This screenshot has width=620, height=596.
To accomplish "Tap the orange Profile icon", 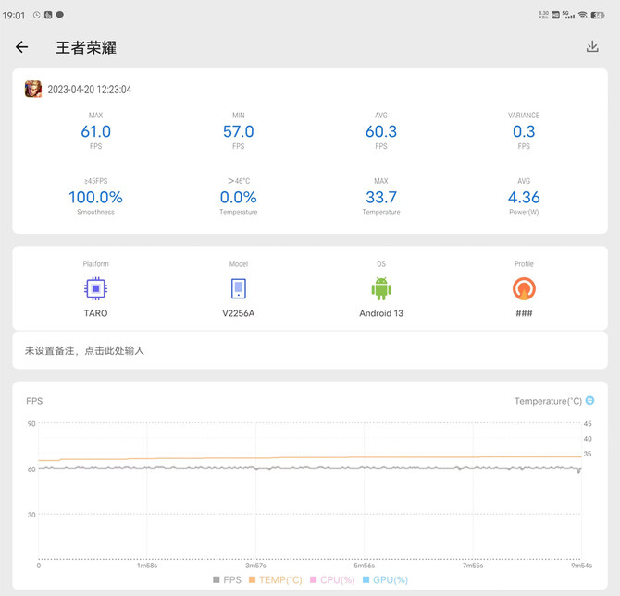I will pyautogui.click(x=524, y=288).
